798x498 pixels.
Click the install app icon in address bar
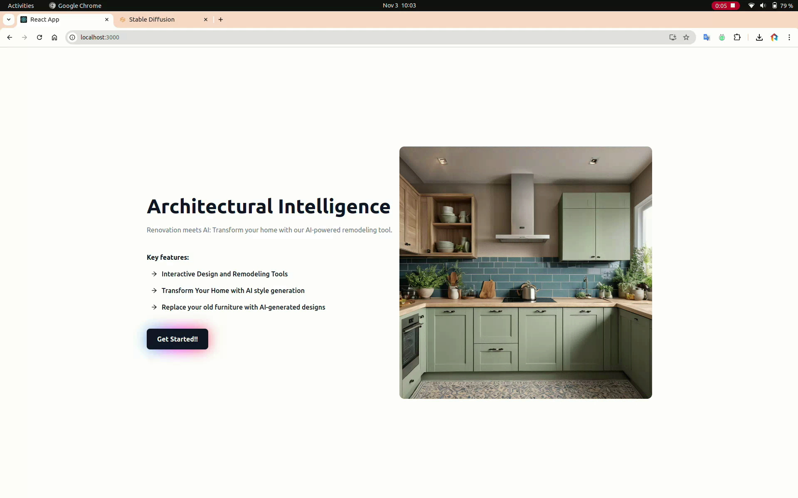672,37
